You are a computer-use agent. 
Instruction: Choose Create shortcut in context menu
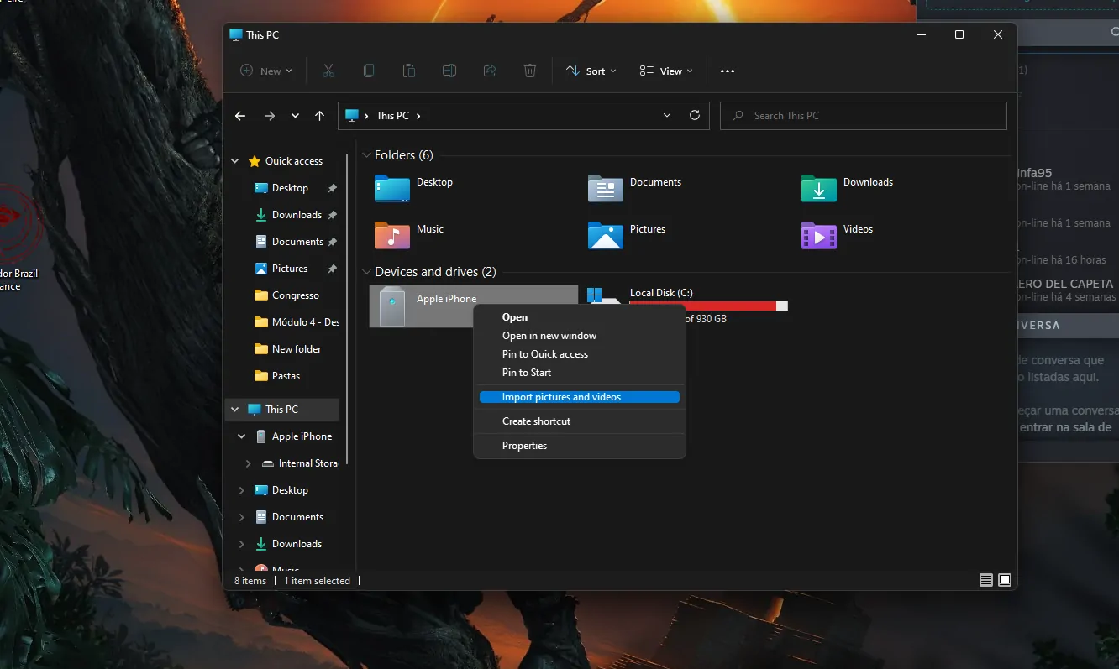coord(580,421)
